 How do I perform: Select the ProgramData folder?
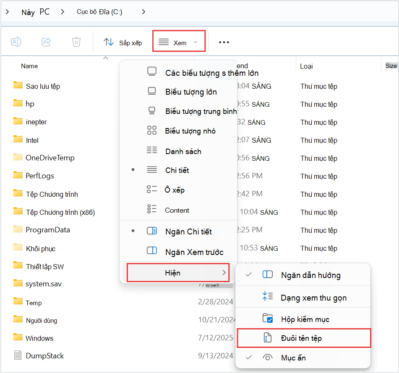tap(42, 230)
